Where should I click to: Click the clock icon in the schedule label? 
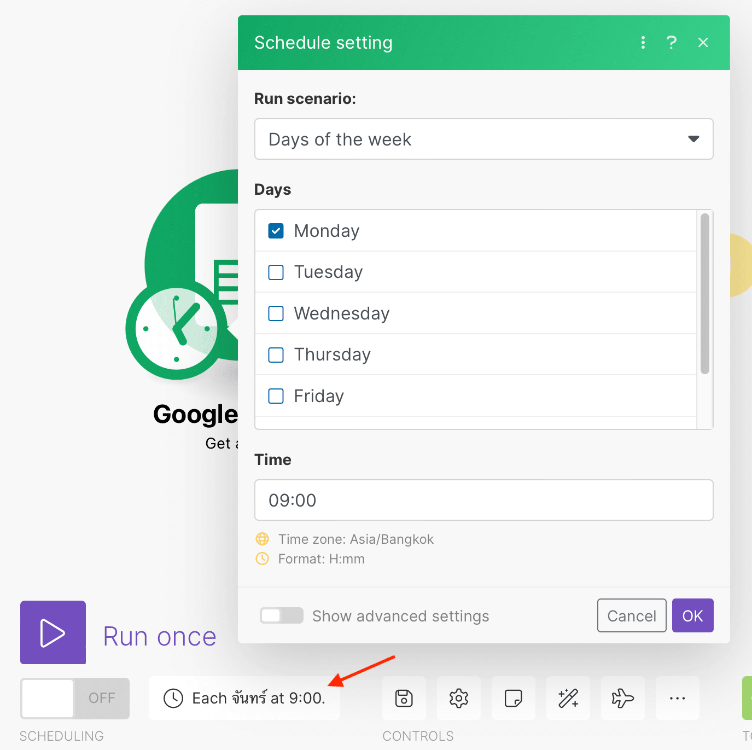point(173,698)
